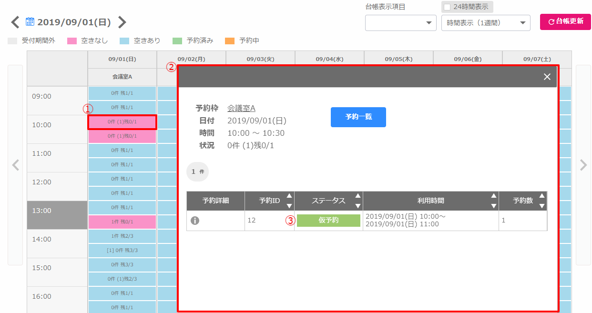Go to previous date with left chevron
592x313 pixels.
pos(15,22)
